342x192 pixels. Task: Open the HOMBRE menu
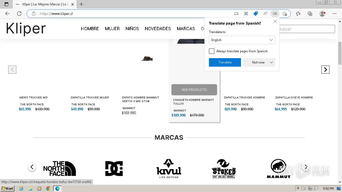[x=90, y=29]
